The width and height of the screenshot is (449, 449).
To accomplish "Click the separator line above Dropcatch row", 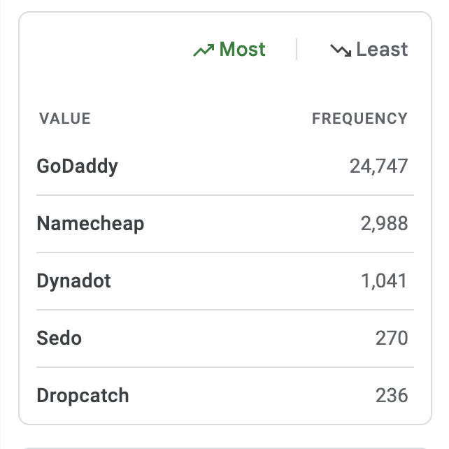I will tap(225, 367).
